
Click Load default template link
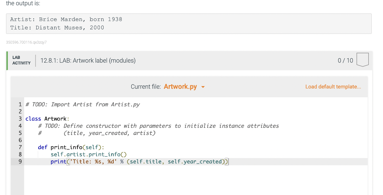click(x=333, y=87)
